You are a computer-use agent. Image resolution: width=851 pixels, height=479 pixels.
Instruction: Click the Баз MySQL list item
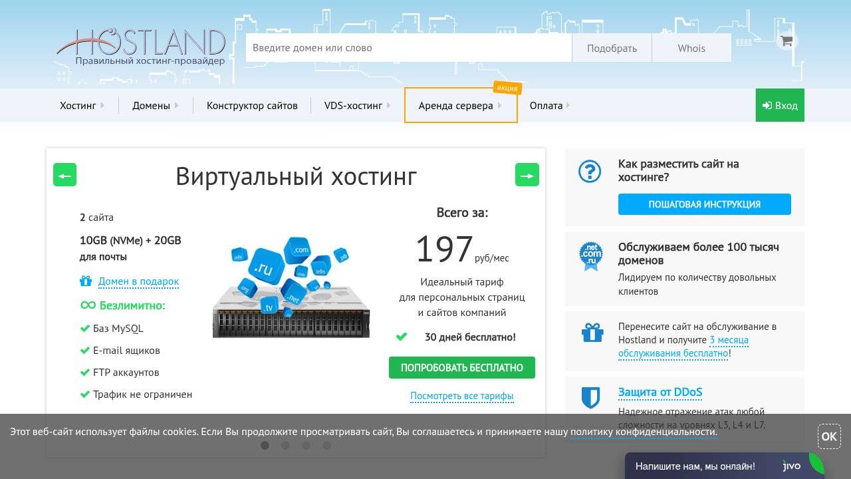pos(118,328)
